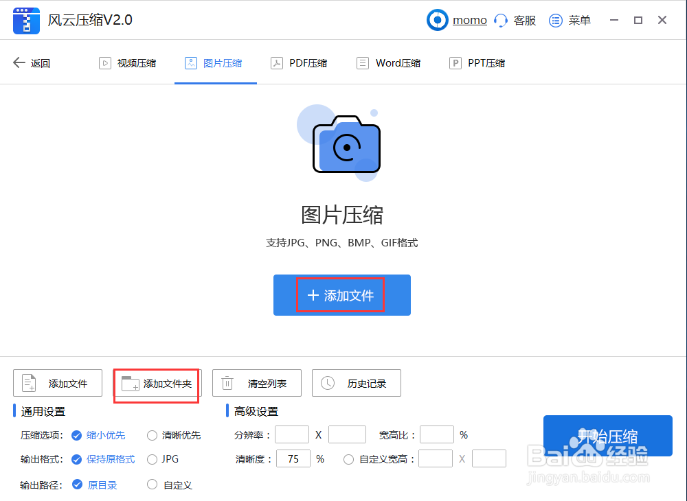Viewport: 687px width, 501px height.
Task: Click the 客服 text label
Action: coord(524,21)
